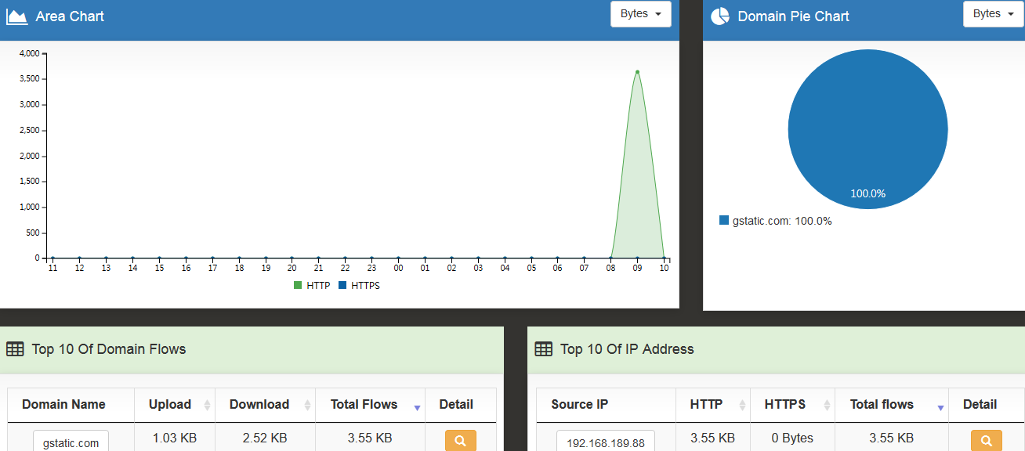Click the Area Chart header icon
The height and width of the screenshot is (451, 1025).
click(16, 16)
